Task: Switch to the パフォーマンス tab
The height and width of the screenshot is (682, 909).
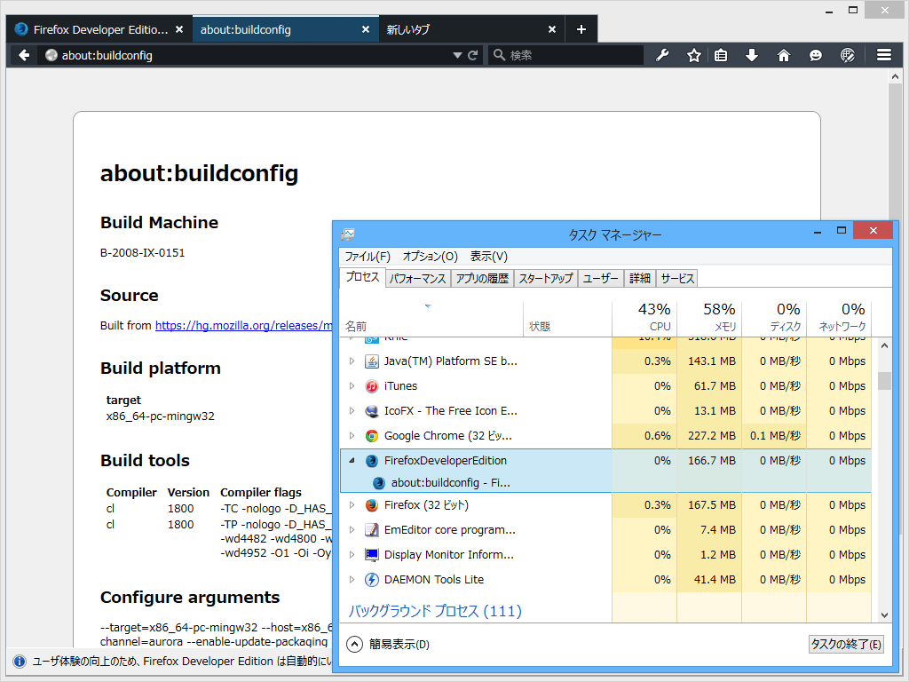Action: (416, 278)
